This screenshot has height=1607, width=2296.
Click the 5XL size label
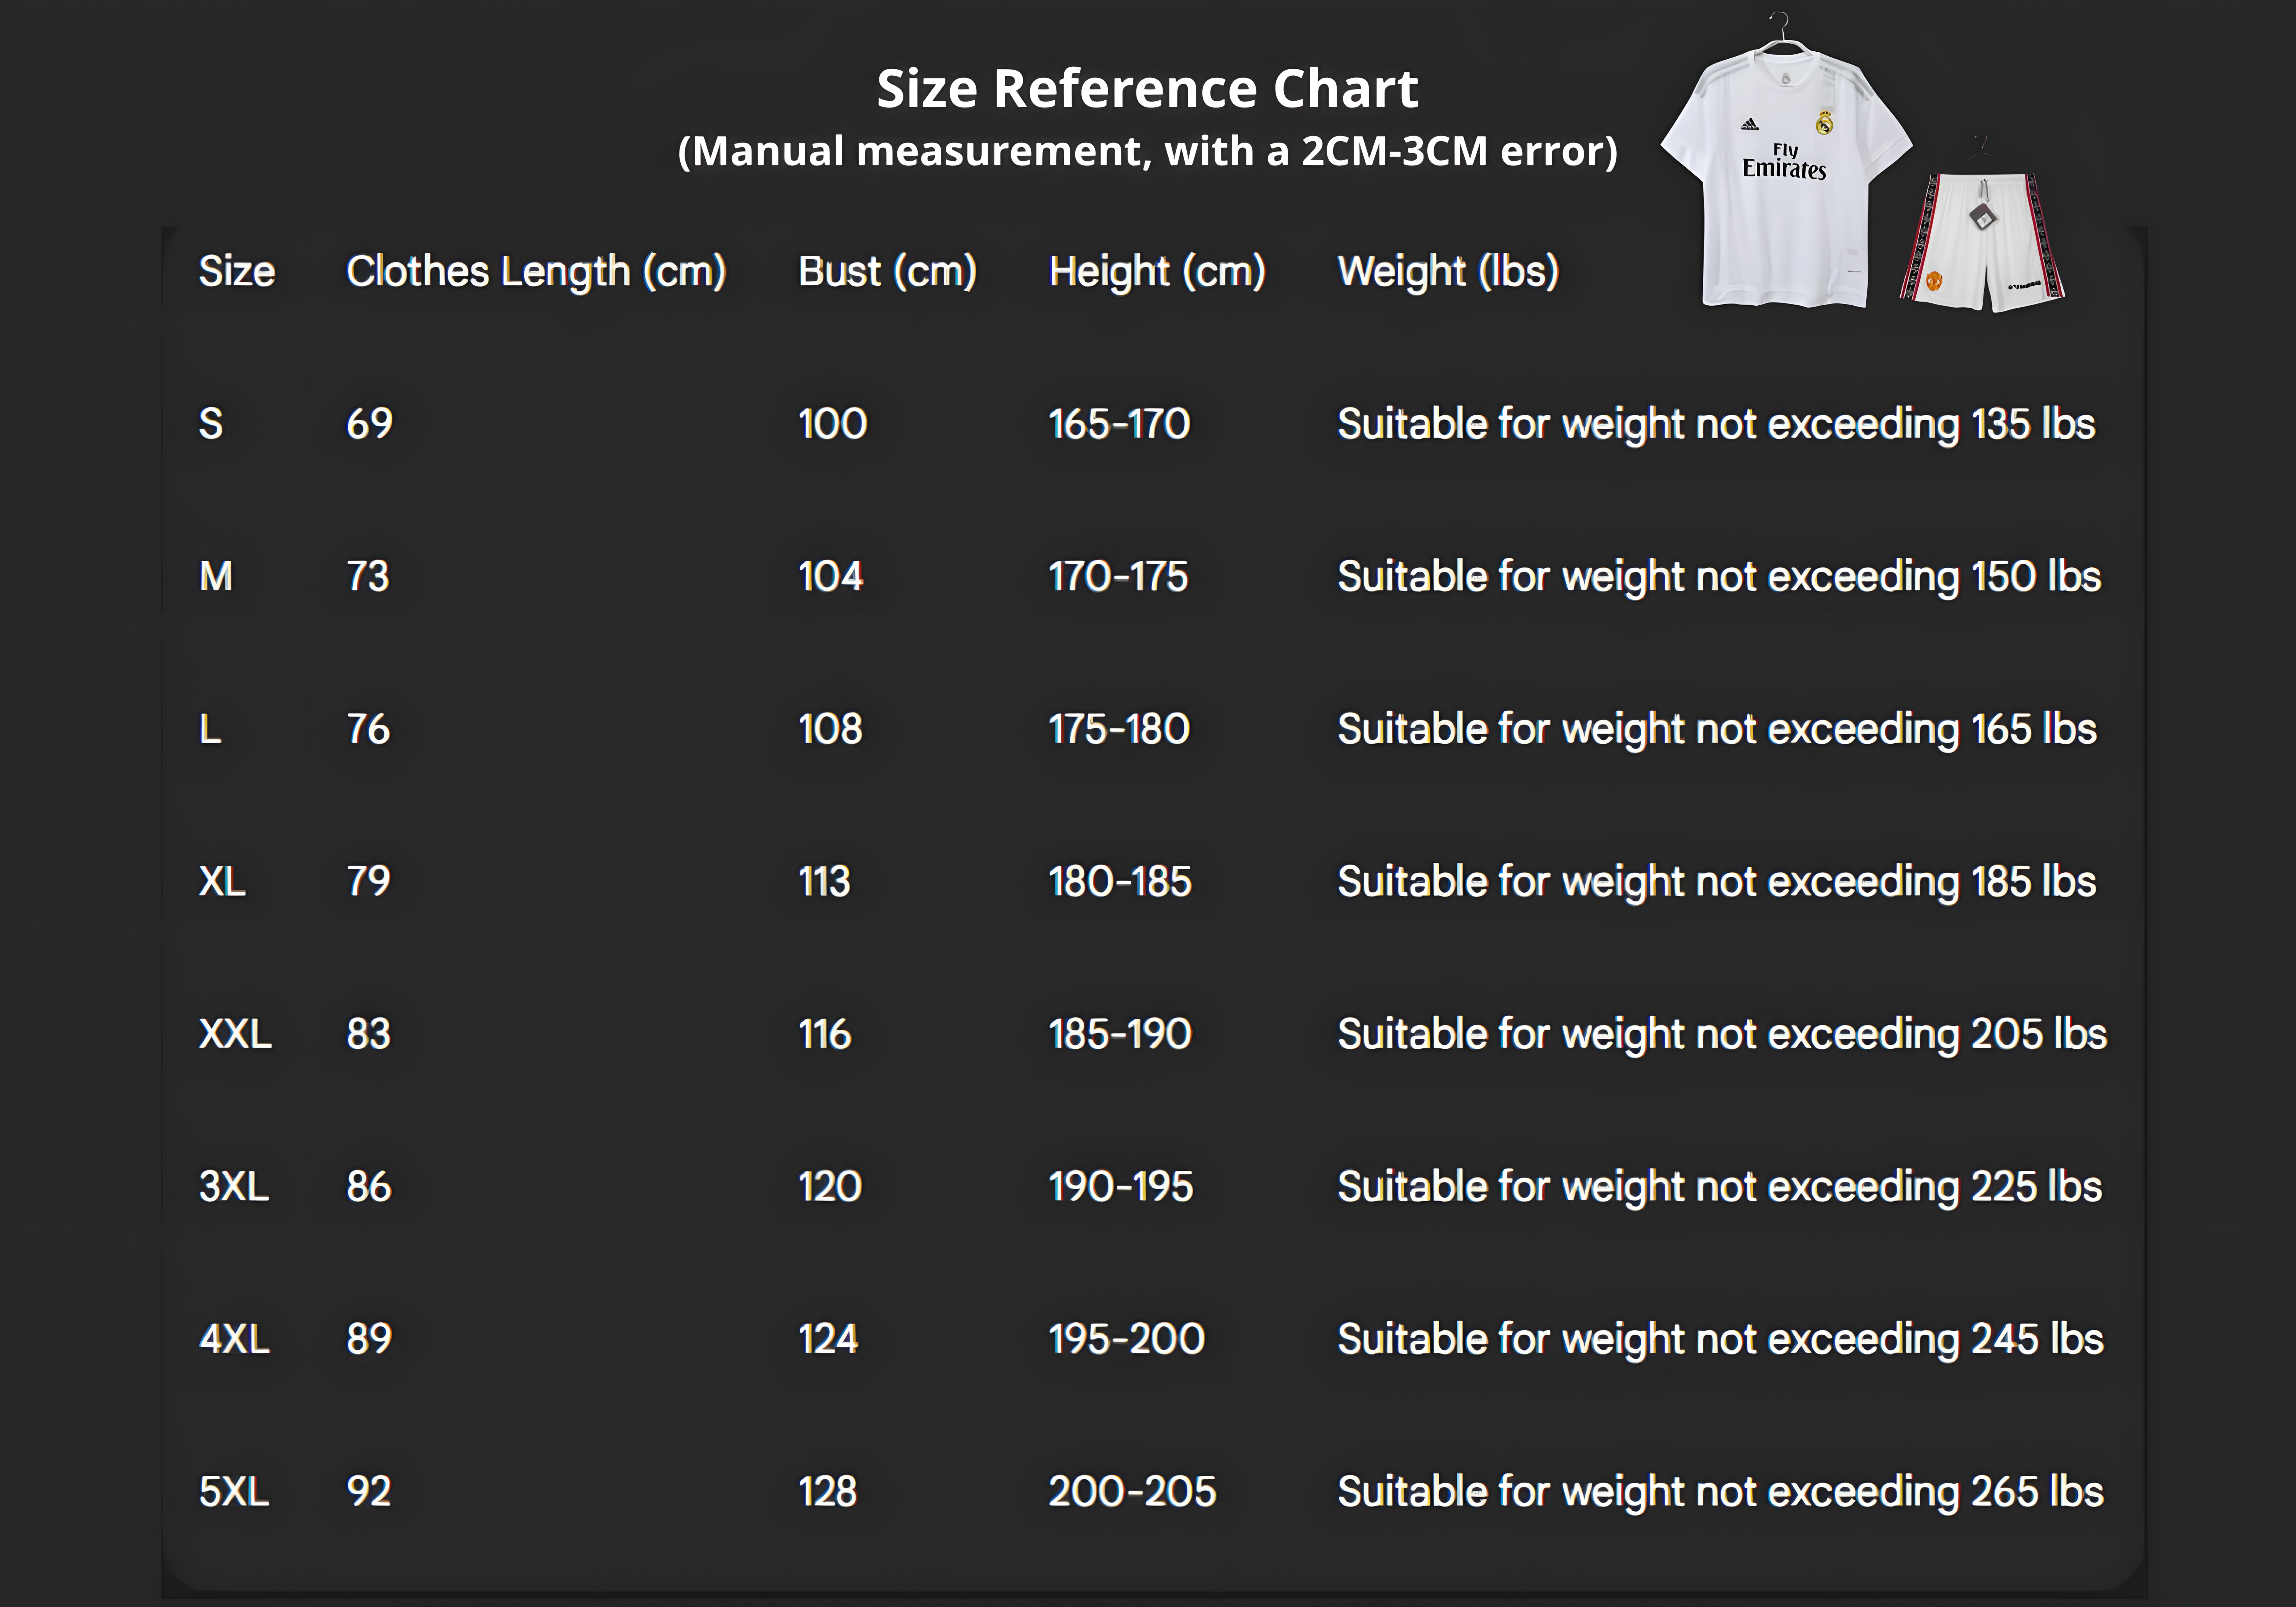point(234,1491)
